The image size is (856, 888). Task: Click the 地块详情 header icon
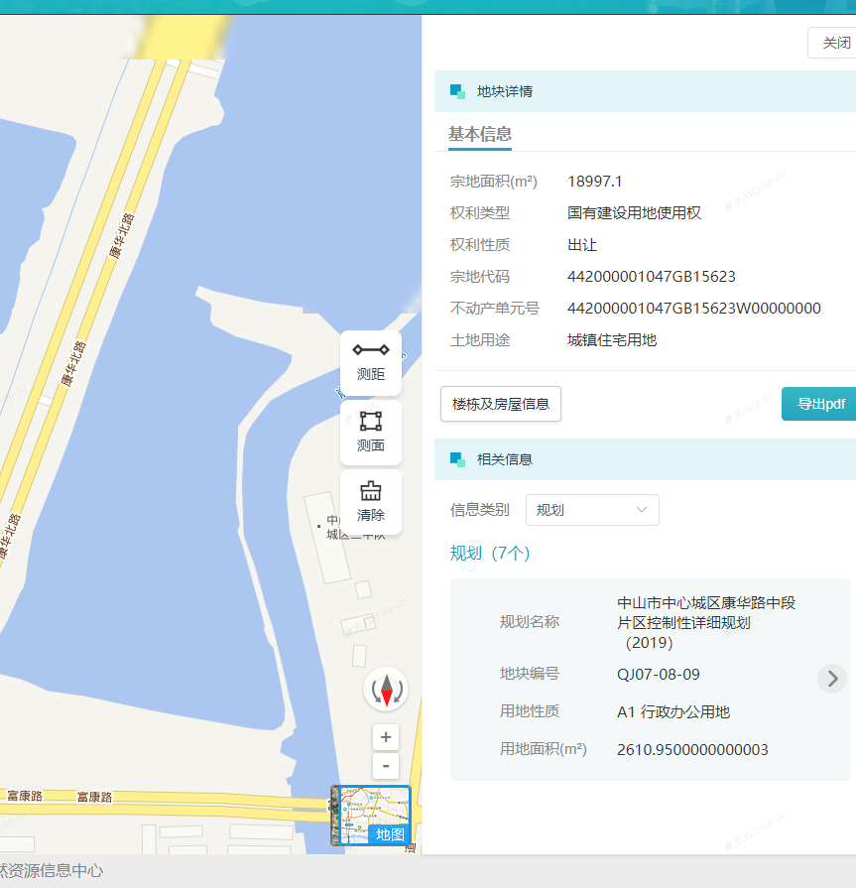click(457, 91)
